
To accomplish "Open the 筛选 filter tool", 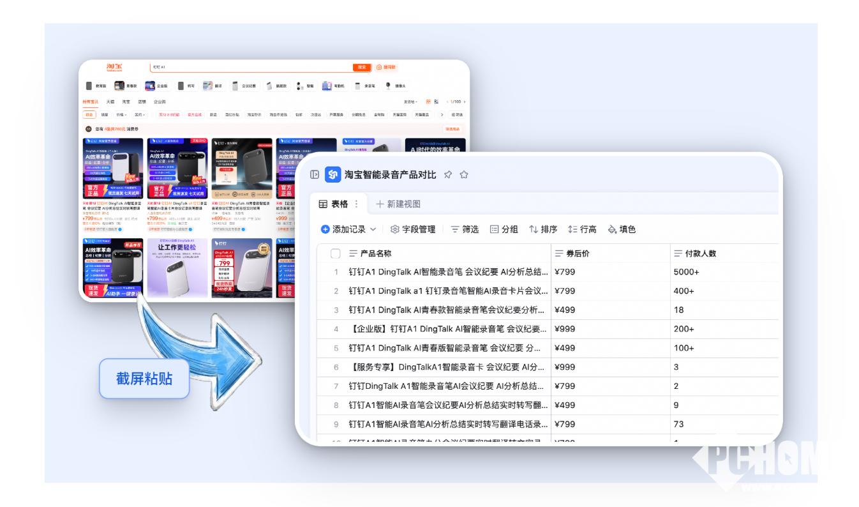I will pos(465,229).
